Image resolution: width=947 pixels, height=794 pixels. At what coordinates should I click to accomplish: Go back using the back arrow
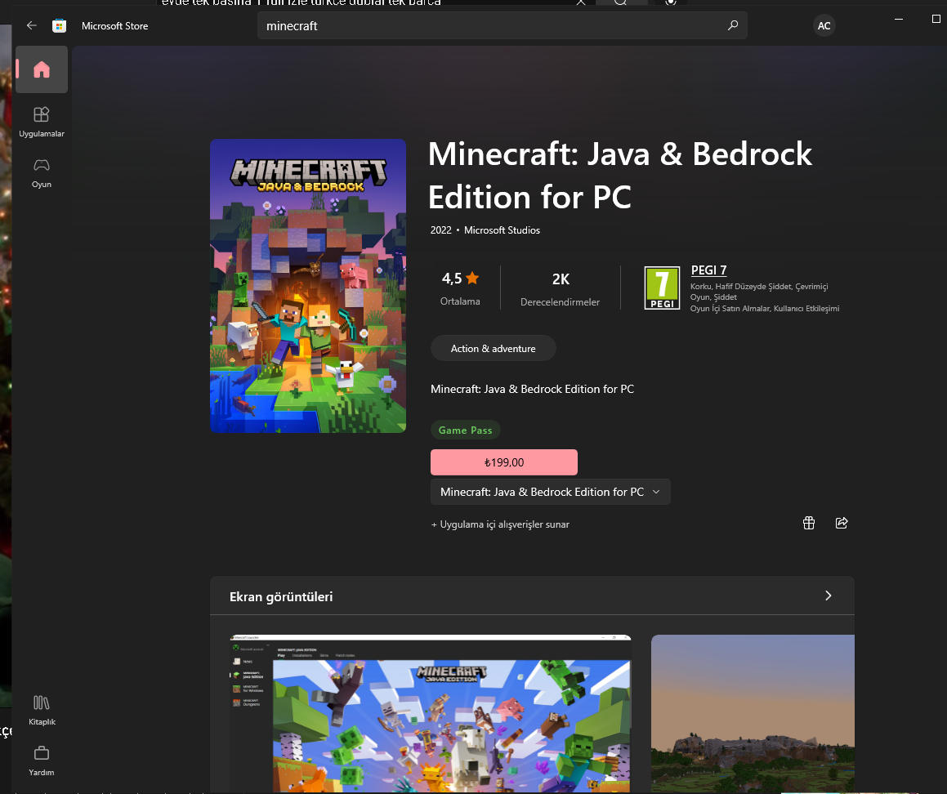pos(31,25)
